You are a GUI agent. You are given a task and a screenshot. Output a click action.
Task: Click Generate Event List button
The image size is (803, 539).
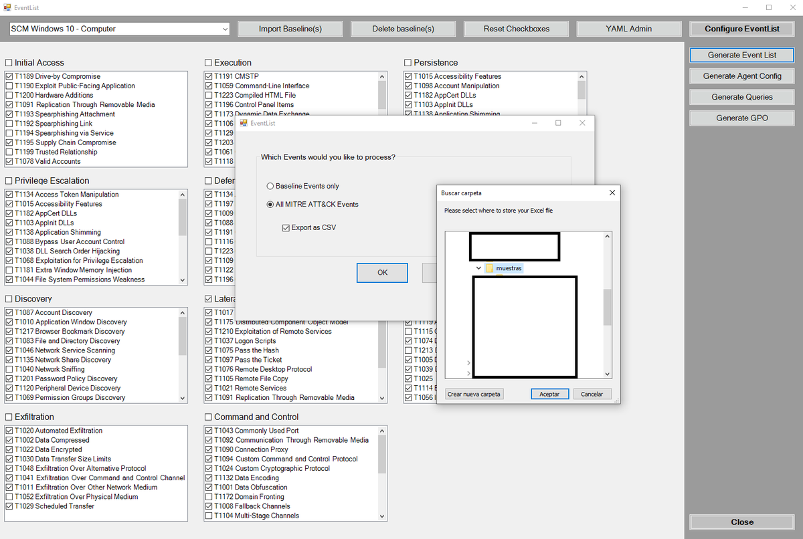[x=742, y=55]
